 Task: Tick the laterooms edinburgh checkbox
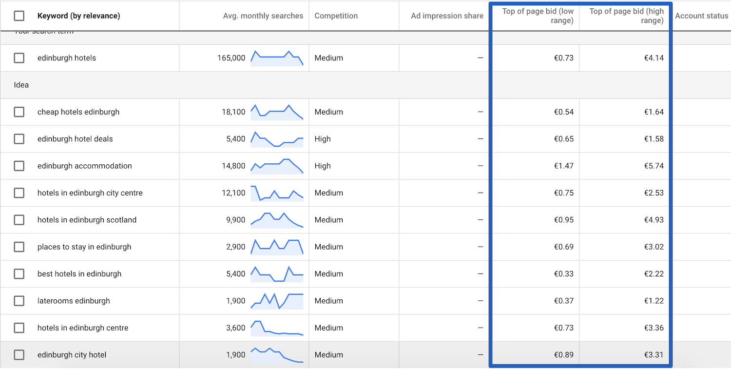19,301
